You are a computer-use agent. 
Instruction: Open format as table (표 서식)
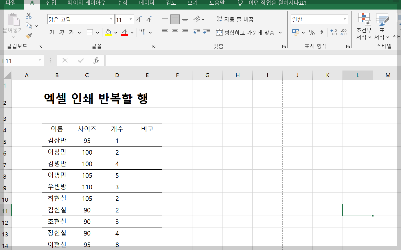click(x=382, y=26)
